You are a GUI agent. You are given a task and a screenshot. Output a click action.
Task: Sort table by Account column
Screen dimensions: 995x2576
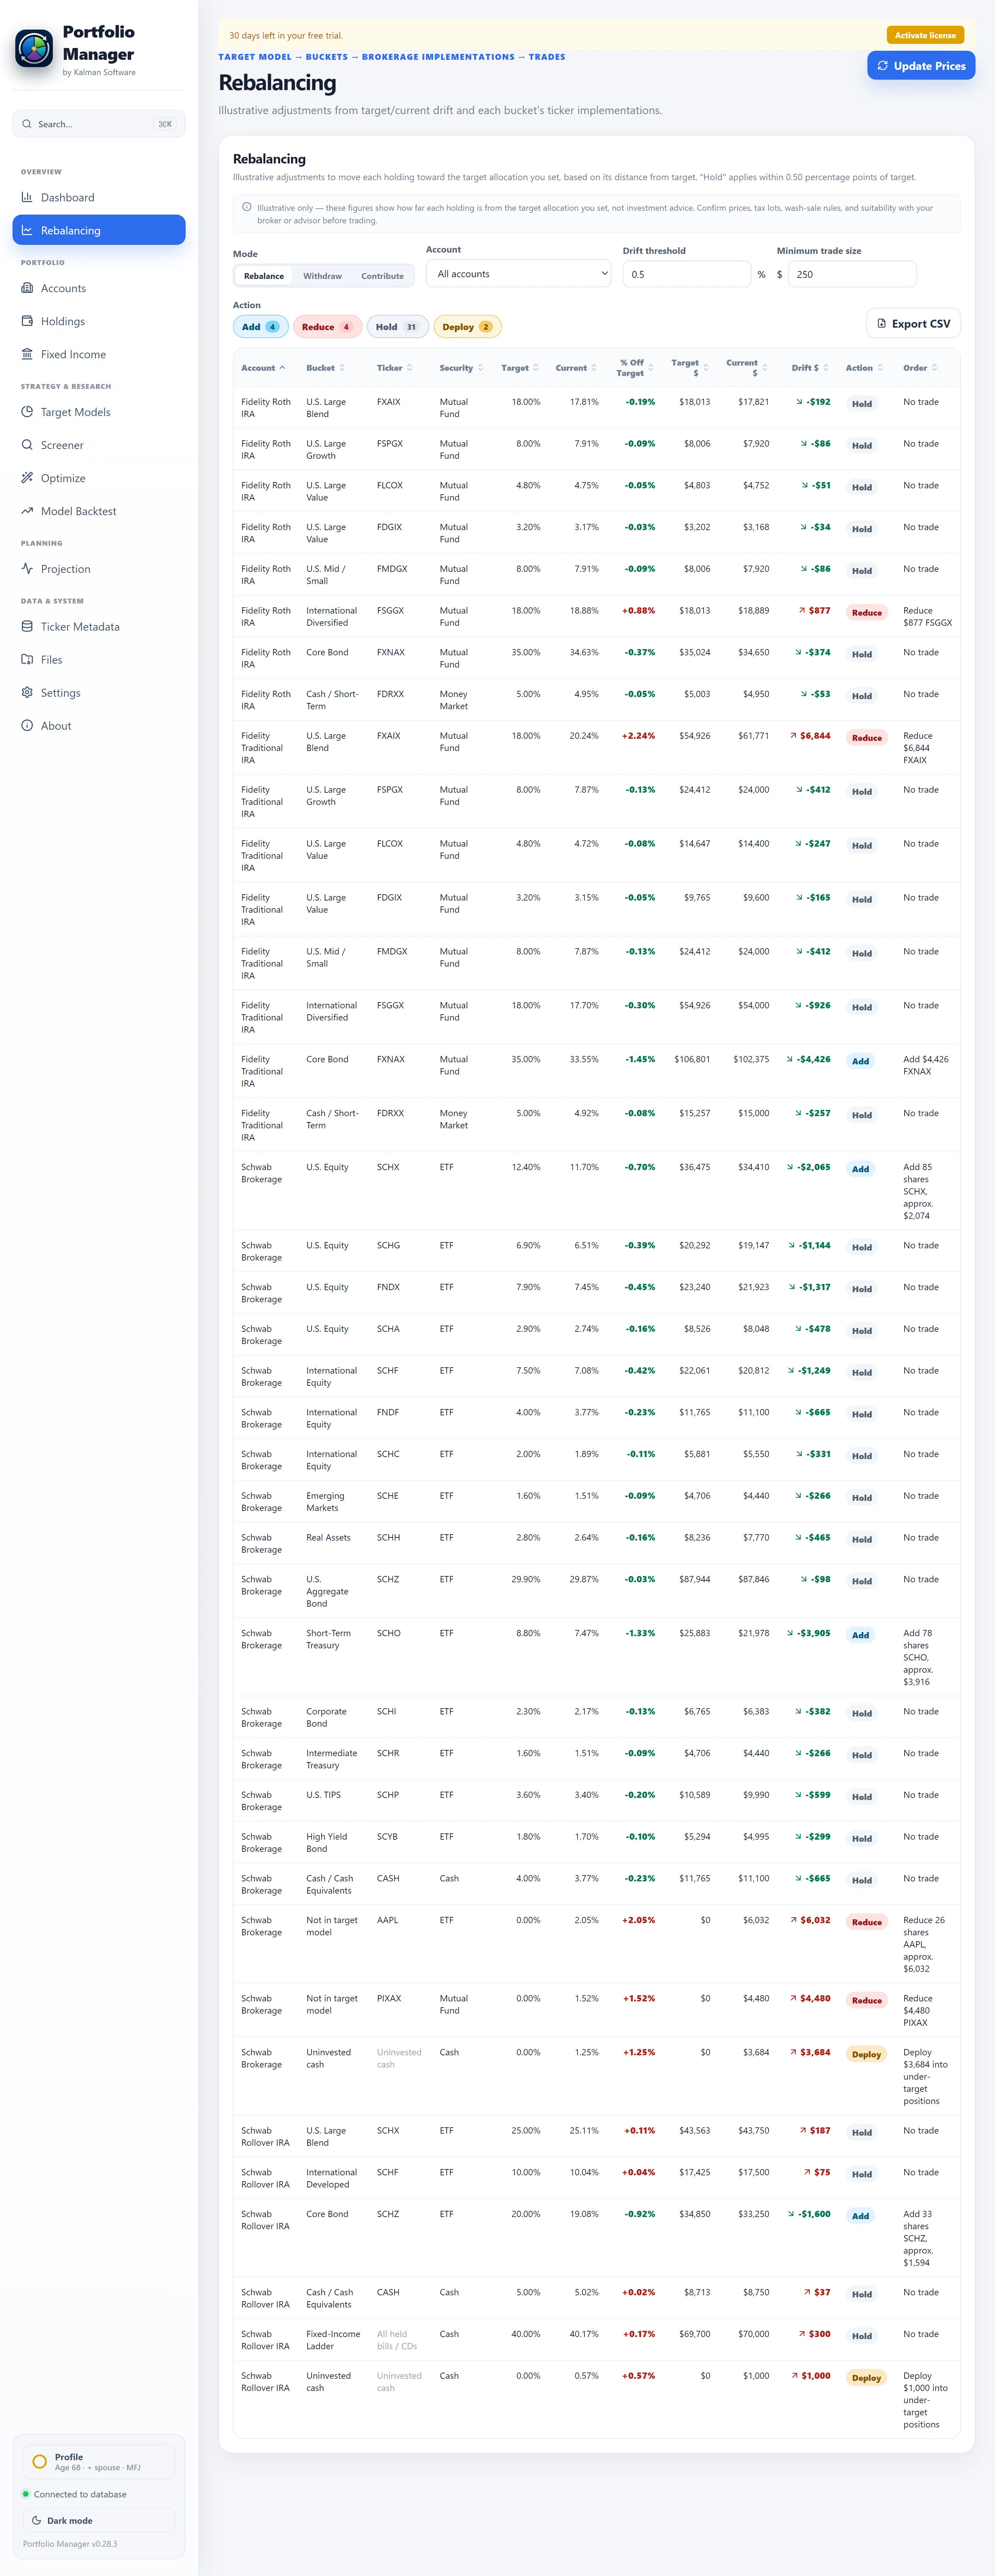pos(263,368)
